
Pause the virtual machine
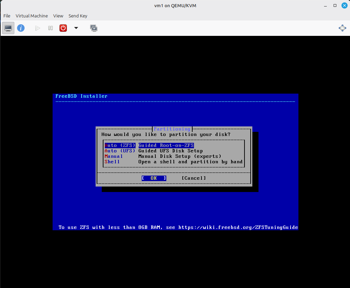[x=51, y=28]
